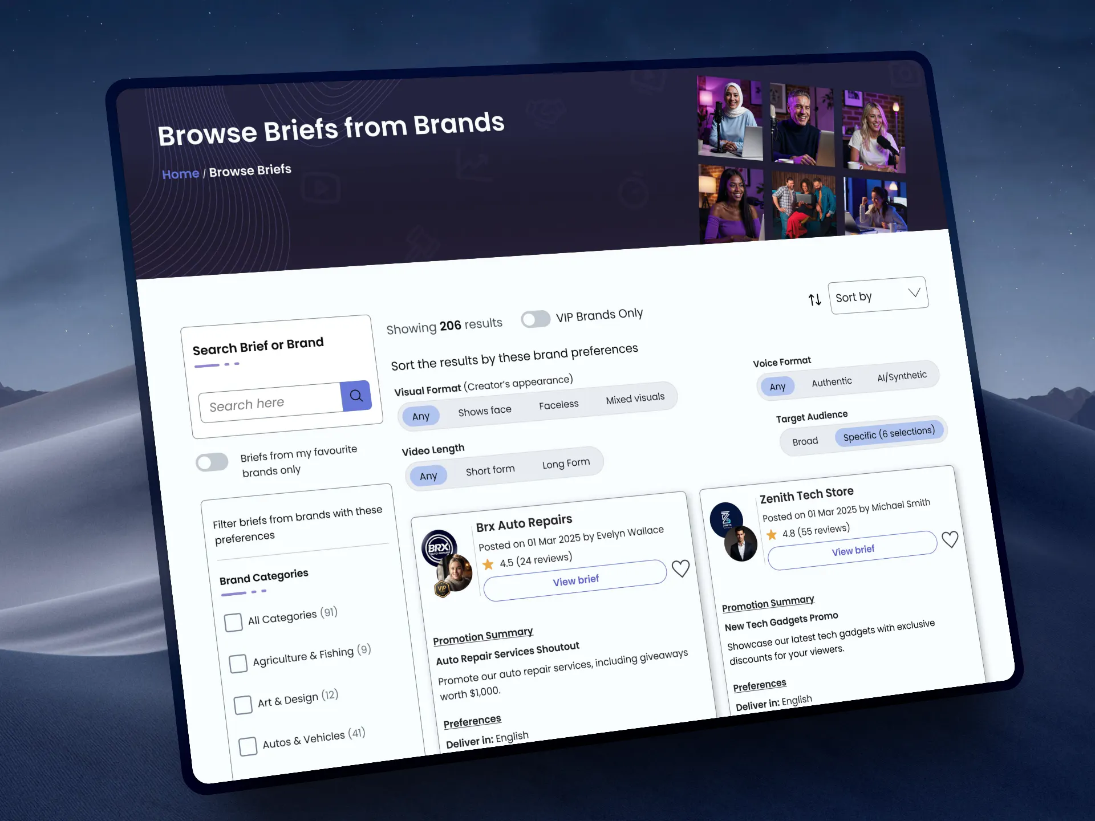Click Michael Smith's avatar on Zenith card

(x=740, y=543)
